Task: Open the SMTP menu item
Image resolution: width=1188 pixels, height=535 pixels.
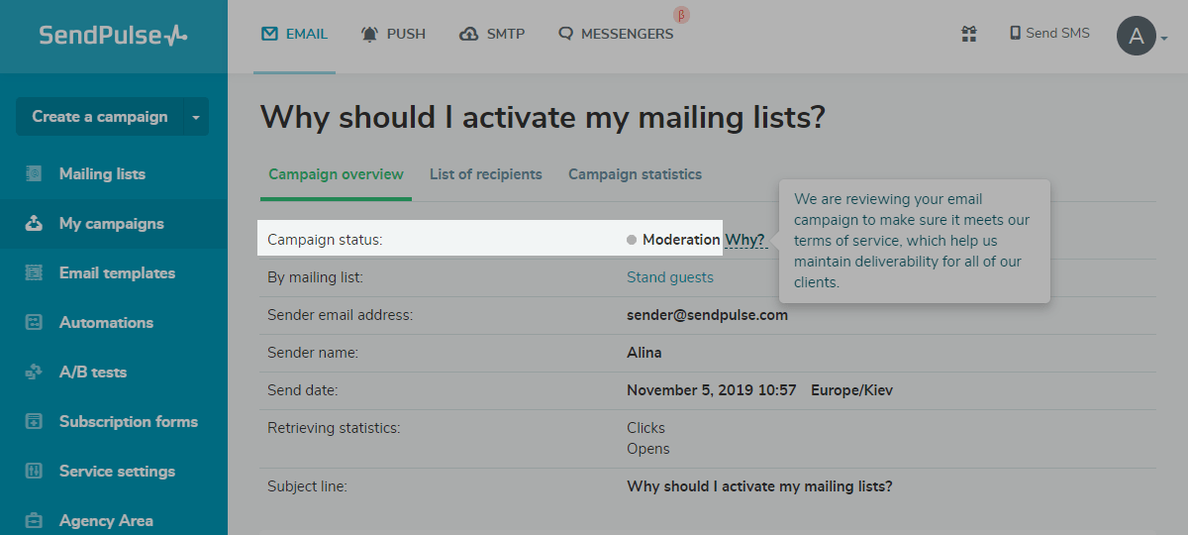Action: [493, 34]
